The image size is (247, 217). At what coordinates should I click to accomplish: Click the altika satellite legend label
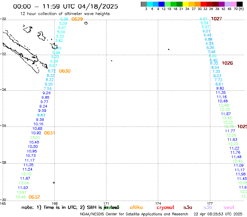click(x=136, y=207)
